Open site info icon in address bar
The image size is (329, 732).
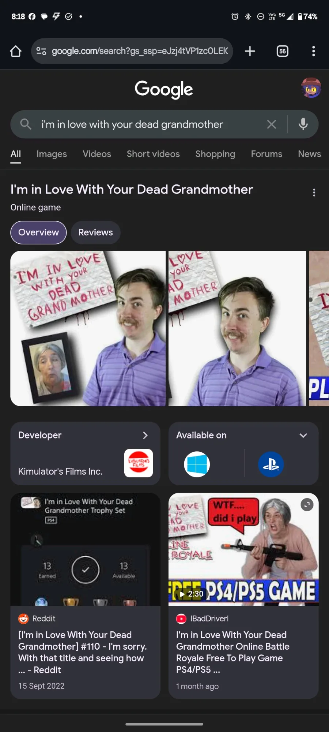pyautogui.click(x=41, y=51)
